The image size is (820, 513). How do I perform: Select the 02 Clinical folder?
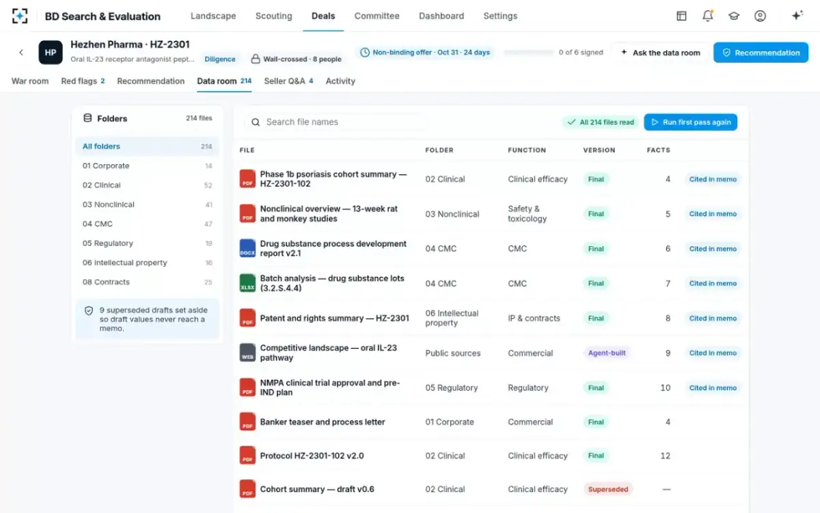(148, 185)
